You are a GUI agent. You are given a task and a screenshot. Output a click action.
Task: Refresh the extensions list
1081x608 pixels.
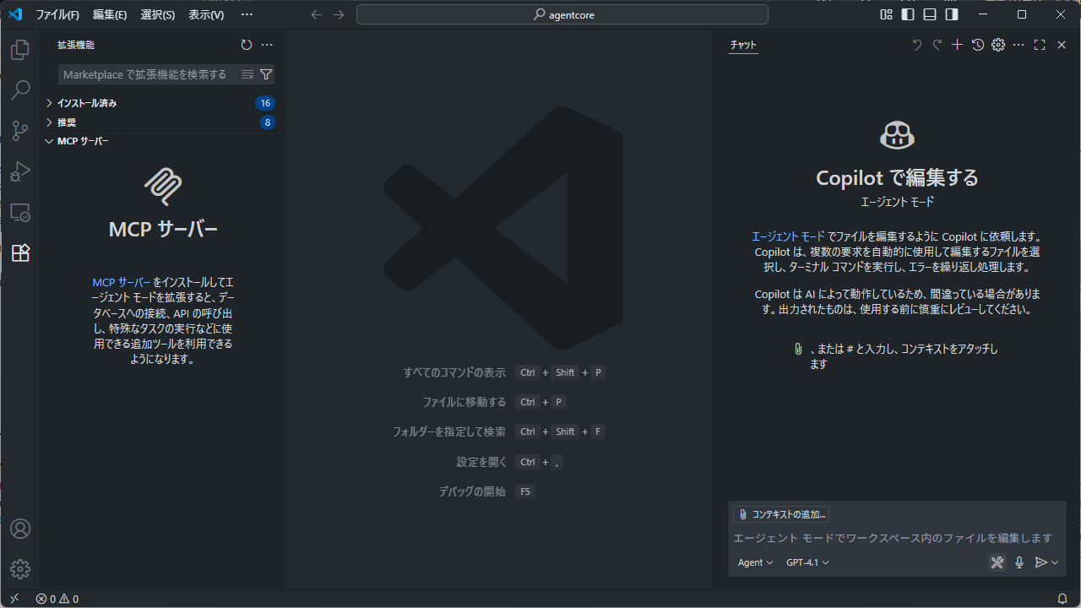point(247,45)
